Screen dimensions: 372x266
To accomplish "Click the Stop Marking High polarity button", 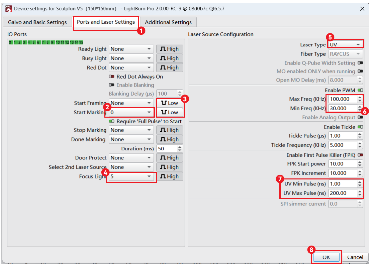I will click(x=170, y=130).
